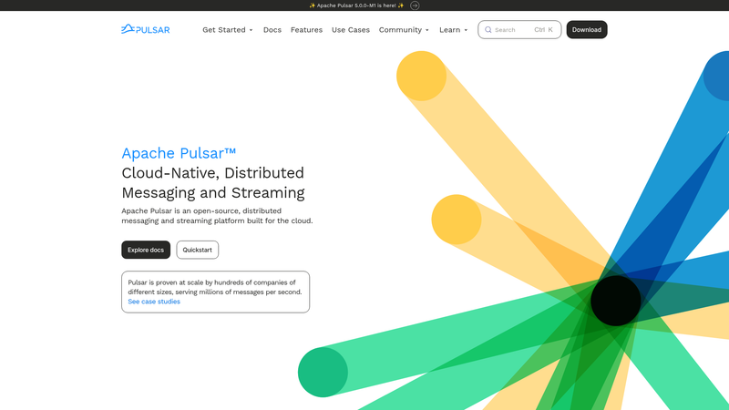The image size is (729, 410).
Task: Focus the Search input field
Action: (x=519, y=30)
